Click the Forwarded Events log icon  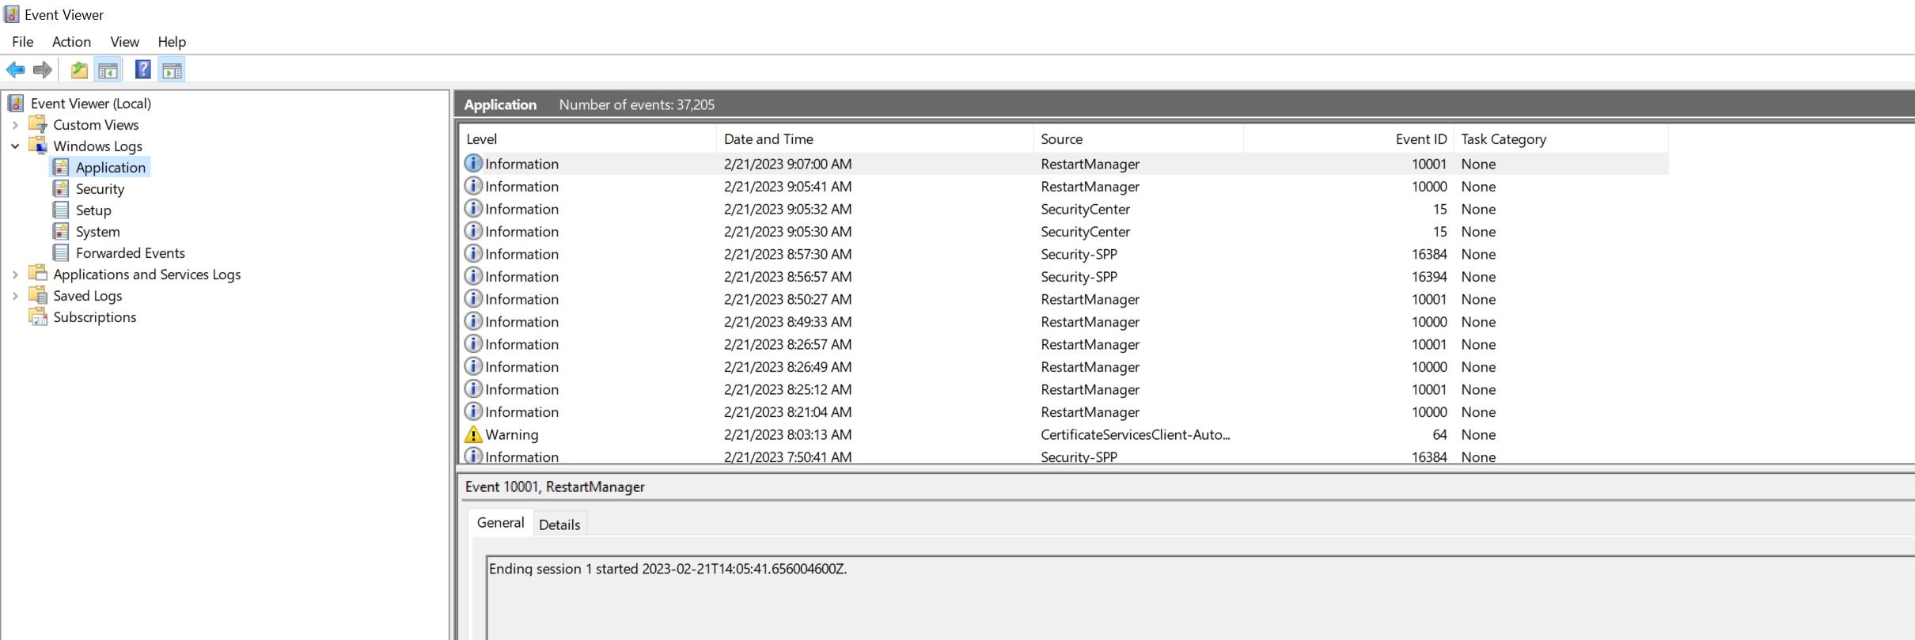61,252
